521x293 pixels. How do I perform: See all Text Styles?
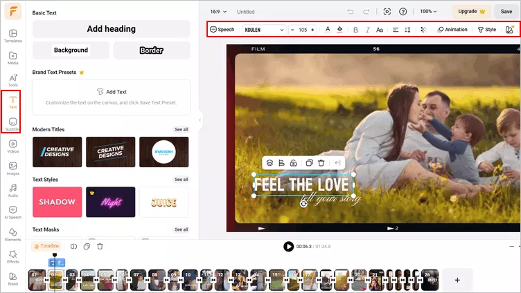point(181,179)
